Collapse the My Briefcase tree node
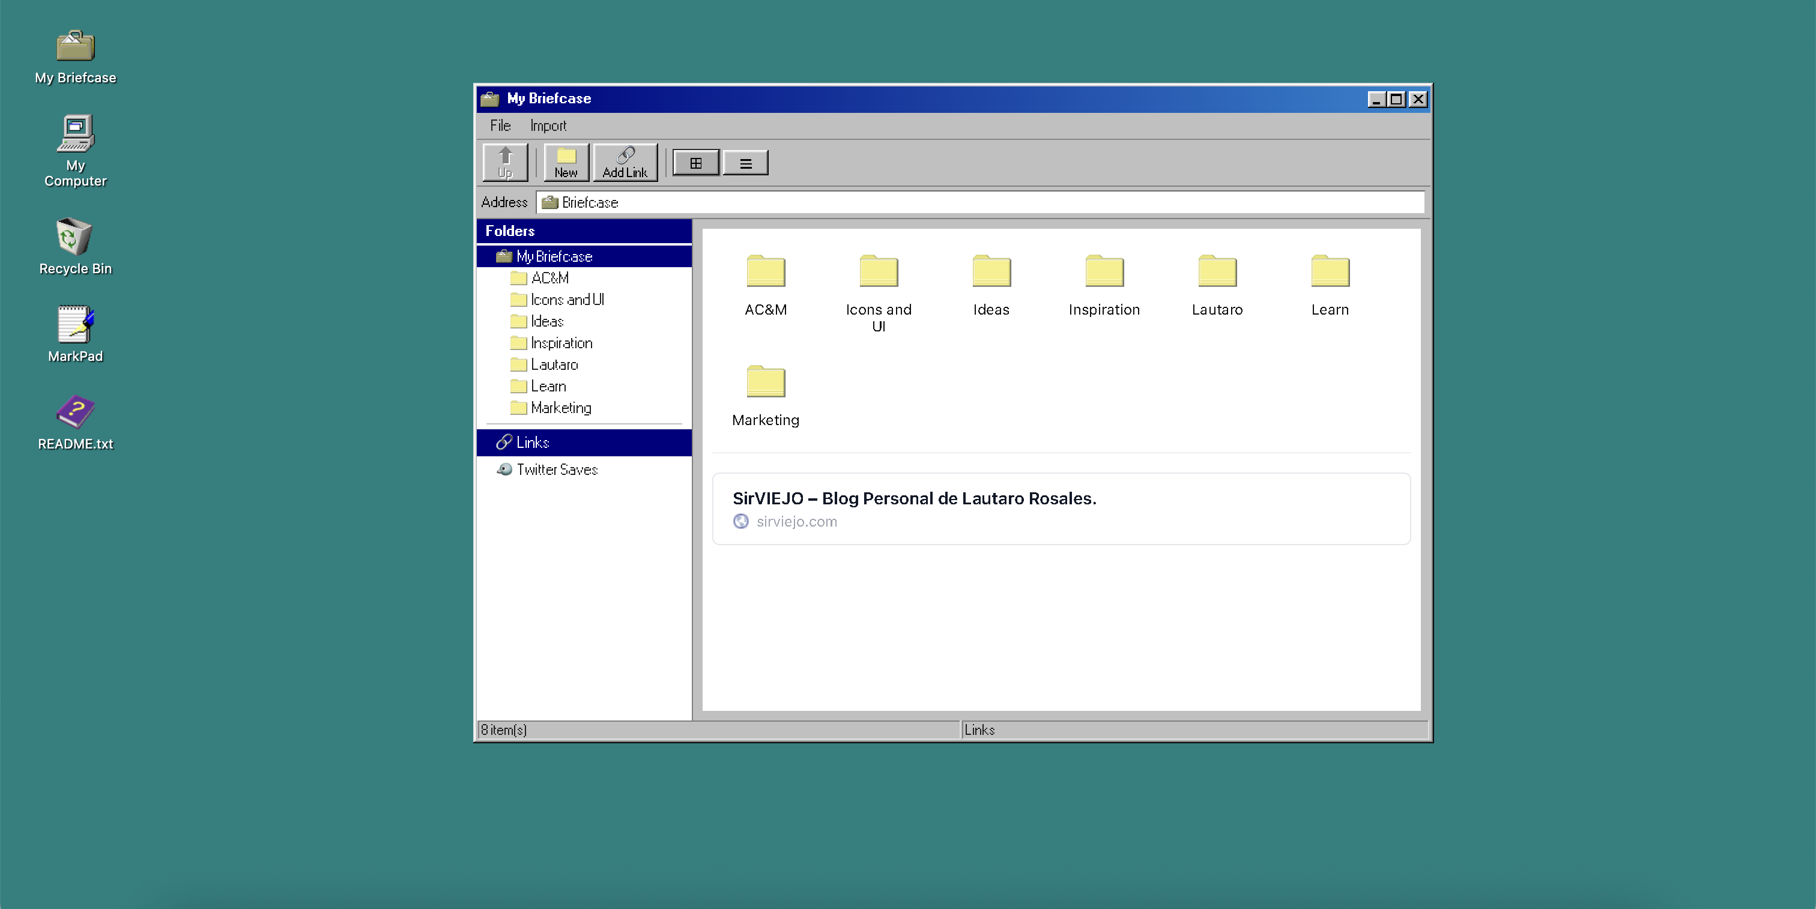1816x909 pixels. (554, 256)
